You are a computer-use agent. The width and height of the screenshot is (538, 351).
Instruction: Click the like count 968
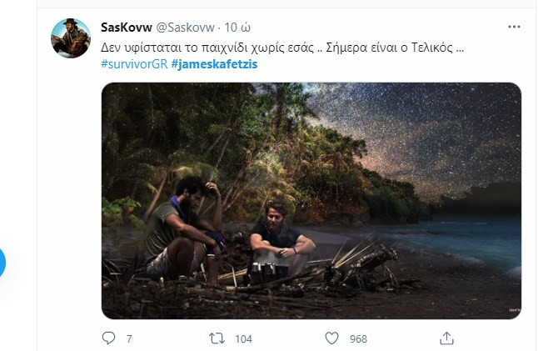(x=359, y=339)
